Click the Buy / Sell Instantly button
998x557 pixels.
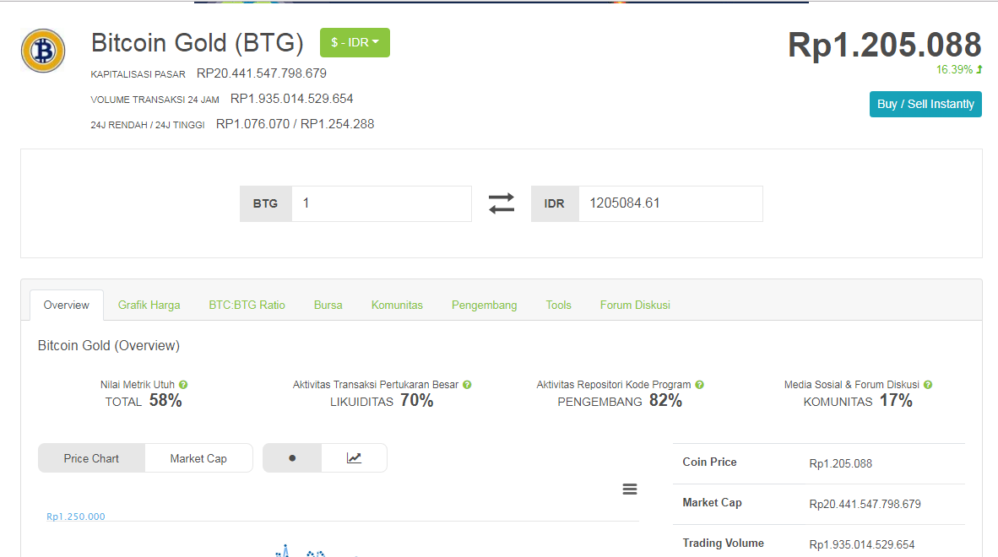[925, 105]
